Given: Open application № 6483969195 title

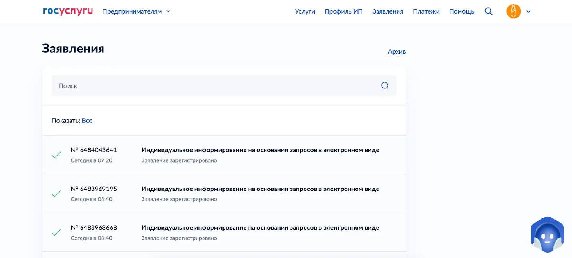Looking at the screenshot, I should point(260,189).
